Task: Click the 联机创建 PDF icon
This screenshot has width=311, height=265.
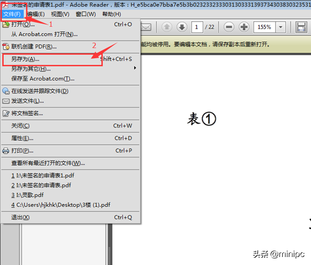Action: [6, 47]
